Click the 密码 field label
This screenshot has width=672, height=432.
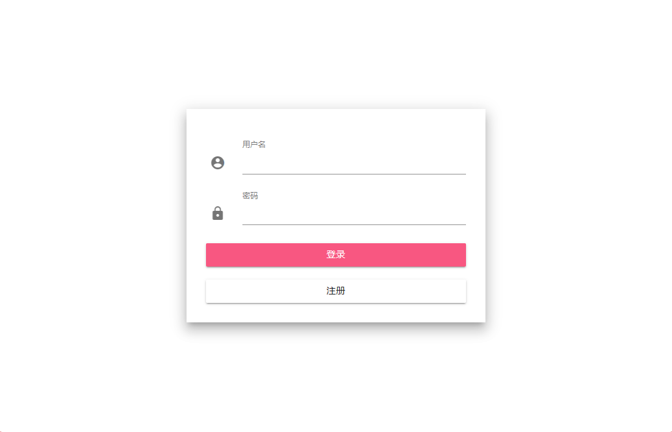click(250, 196)
